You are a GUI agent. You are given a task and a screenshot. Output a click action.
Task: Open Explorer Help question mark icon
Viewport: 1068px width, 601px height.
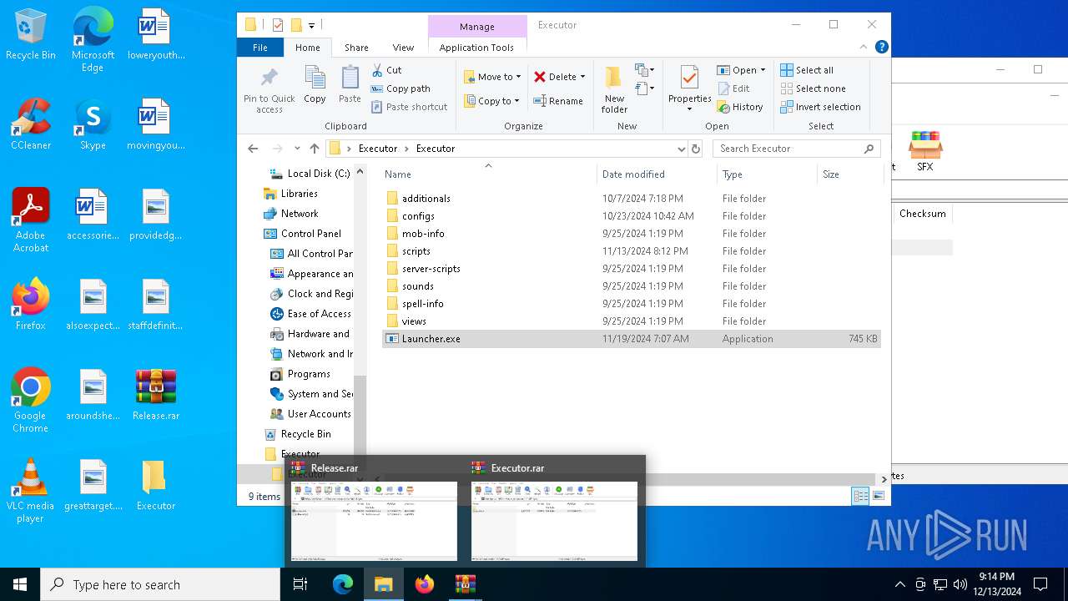coord(881,48)
